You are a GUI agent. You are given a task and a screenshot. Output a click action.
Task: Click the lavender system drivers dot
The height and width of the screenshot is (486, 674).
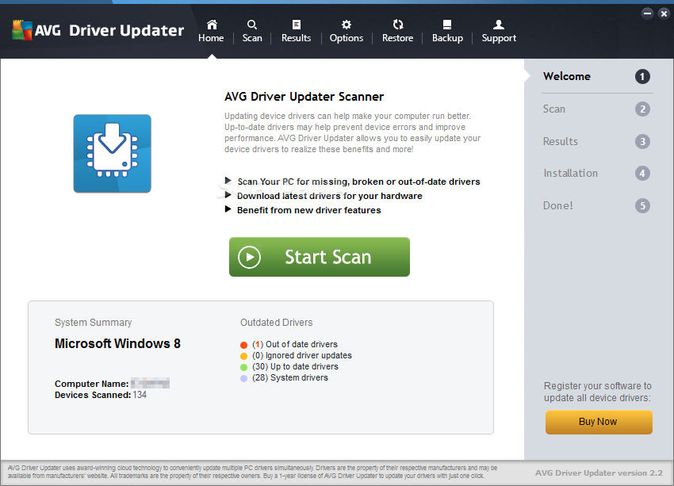point(243,378)
